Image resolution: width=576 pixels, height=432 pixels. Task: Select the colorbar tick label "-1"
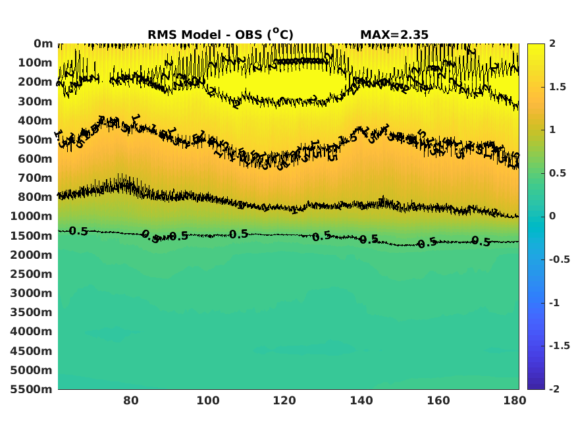(554, 303)
